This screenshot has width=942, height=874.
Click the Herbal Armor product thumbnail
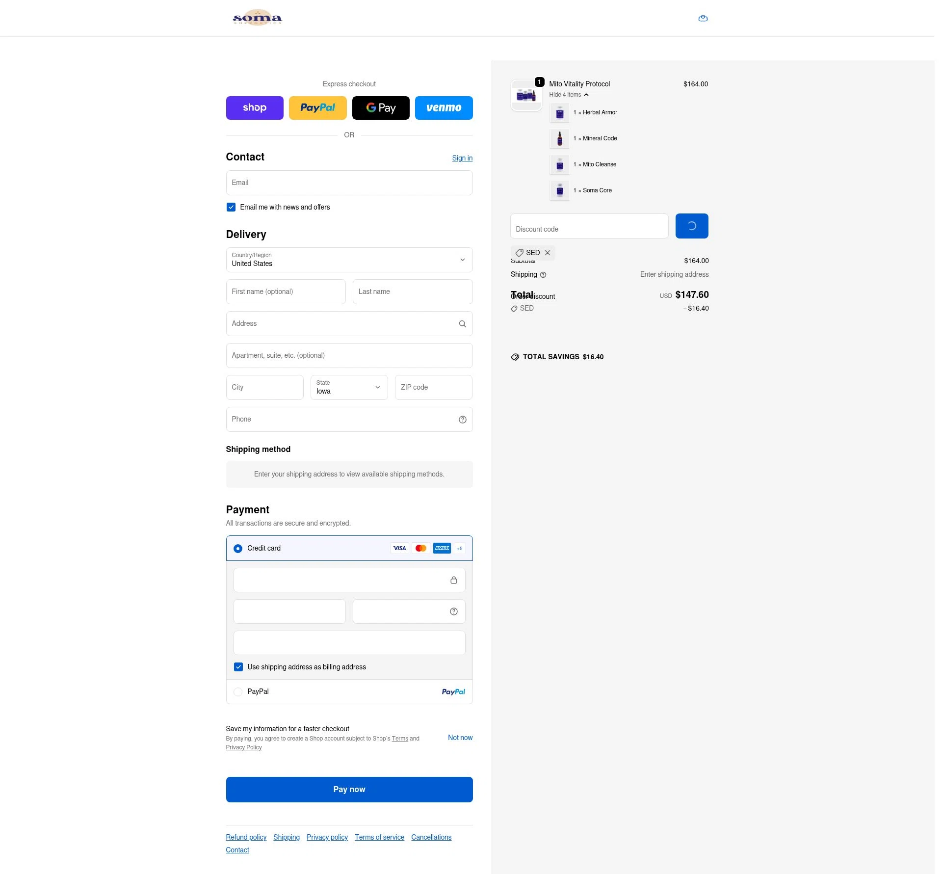(x=559, y=113)
